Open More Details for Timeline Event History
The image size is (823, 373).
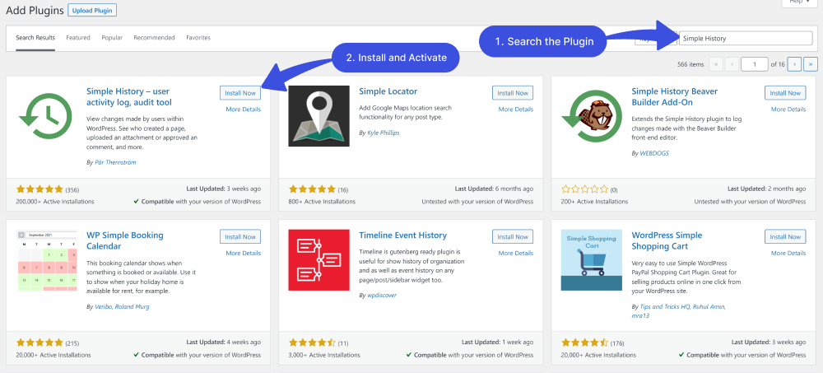click(x=516, y=254)
